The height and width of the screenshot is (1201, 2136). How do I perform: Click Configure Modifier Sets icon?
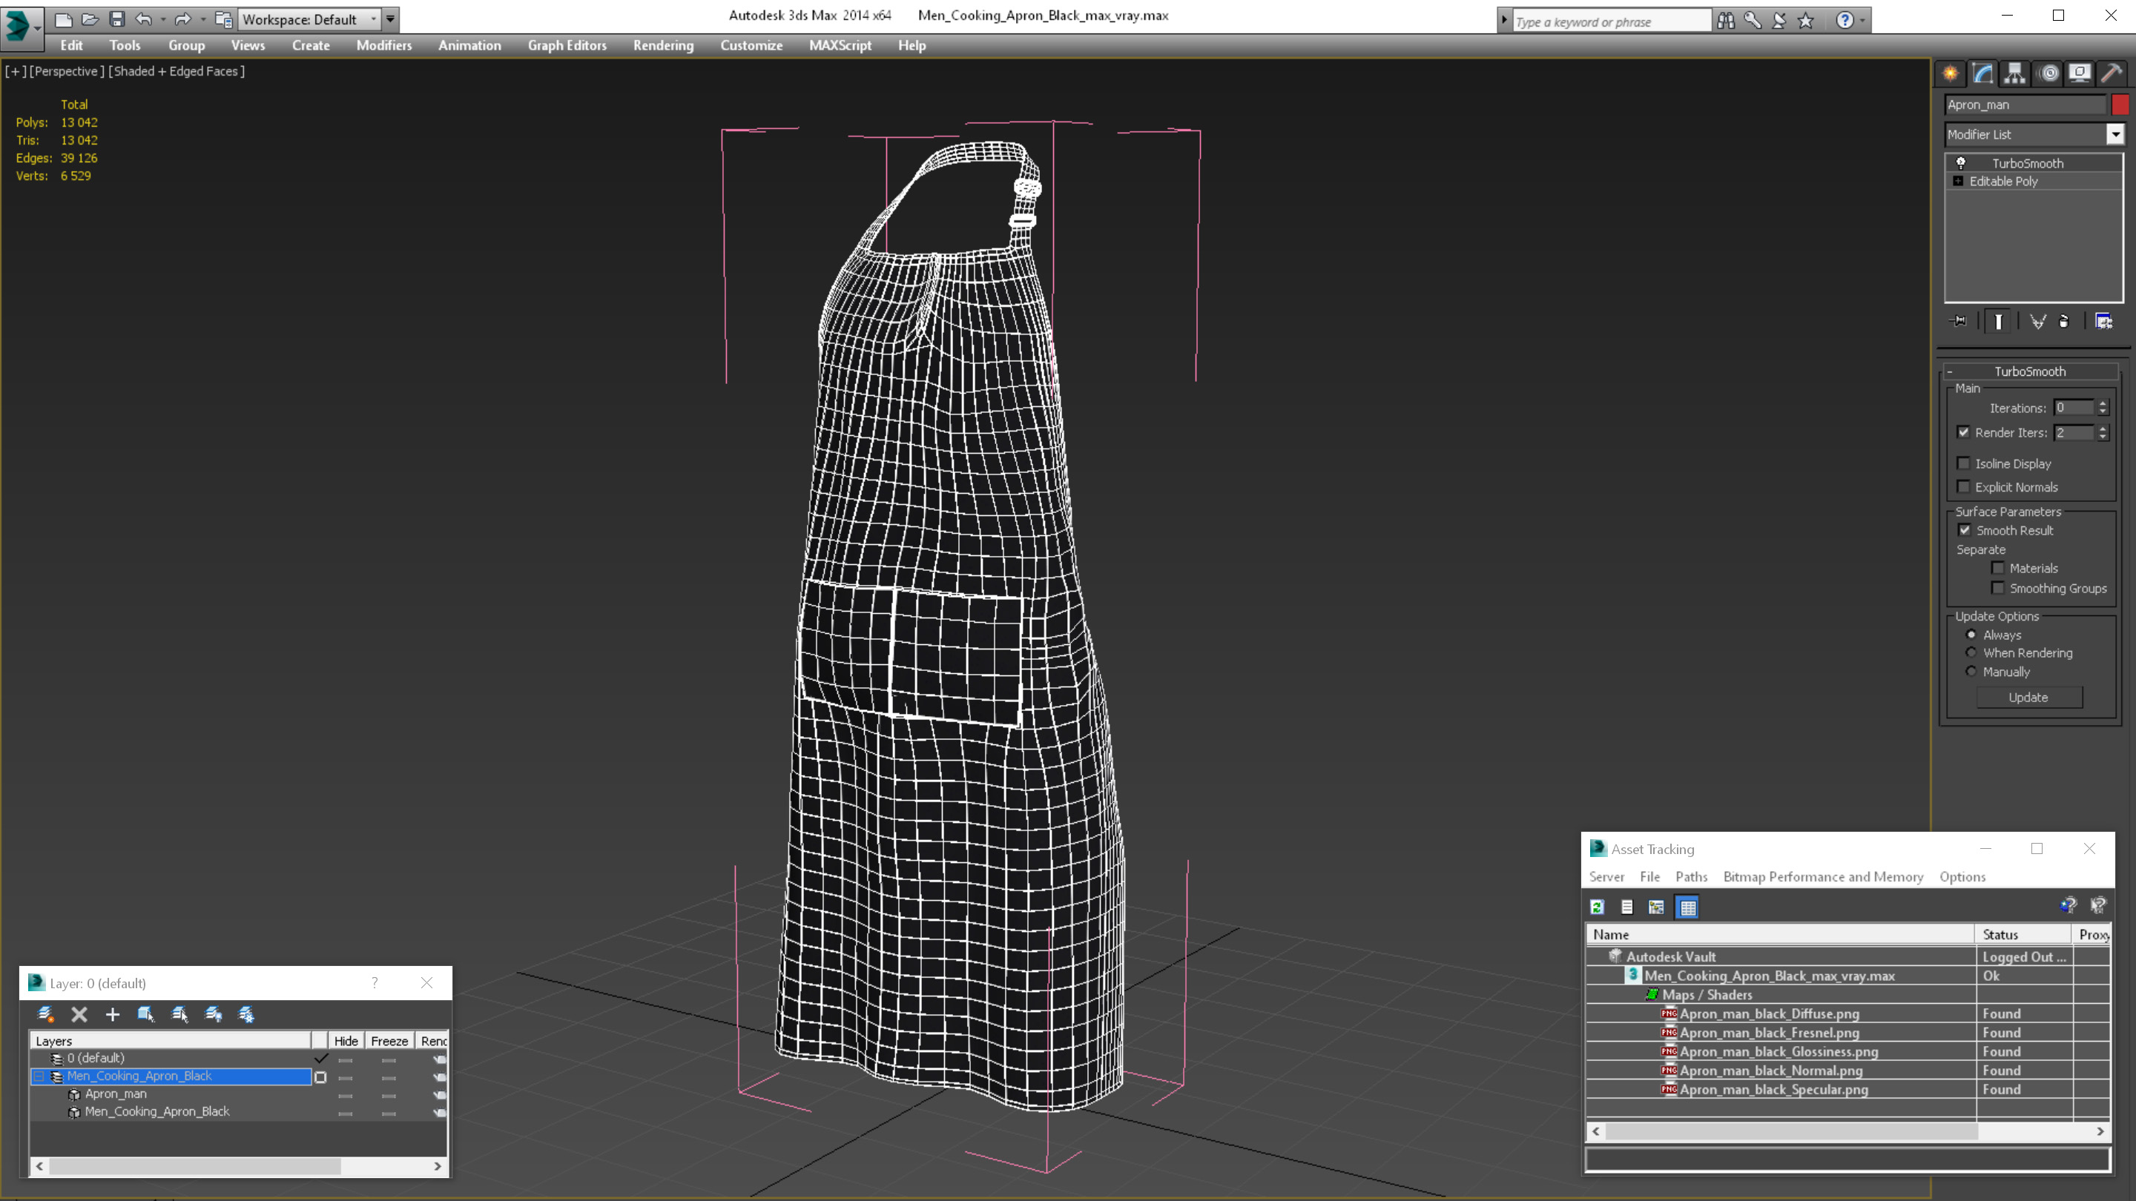coord(2103,322)
